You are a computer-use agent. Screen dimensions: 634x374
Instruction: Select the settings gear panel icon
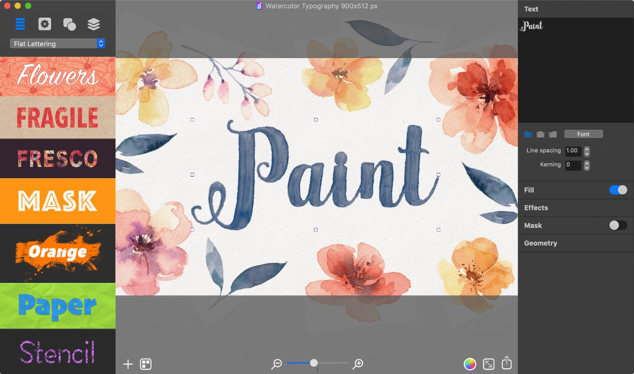tap(44, 24)
